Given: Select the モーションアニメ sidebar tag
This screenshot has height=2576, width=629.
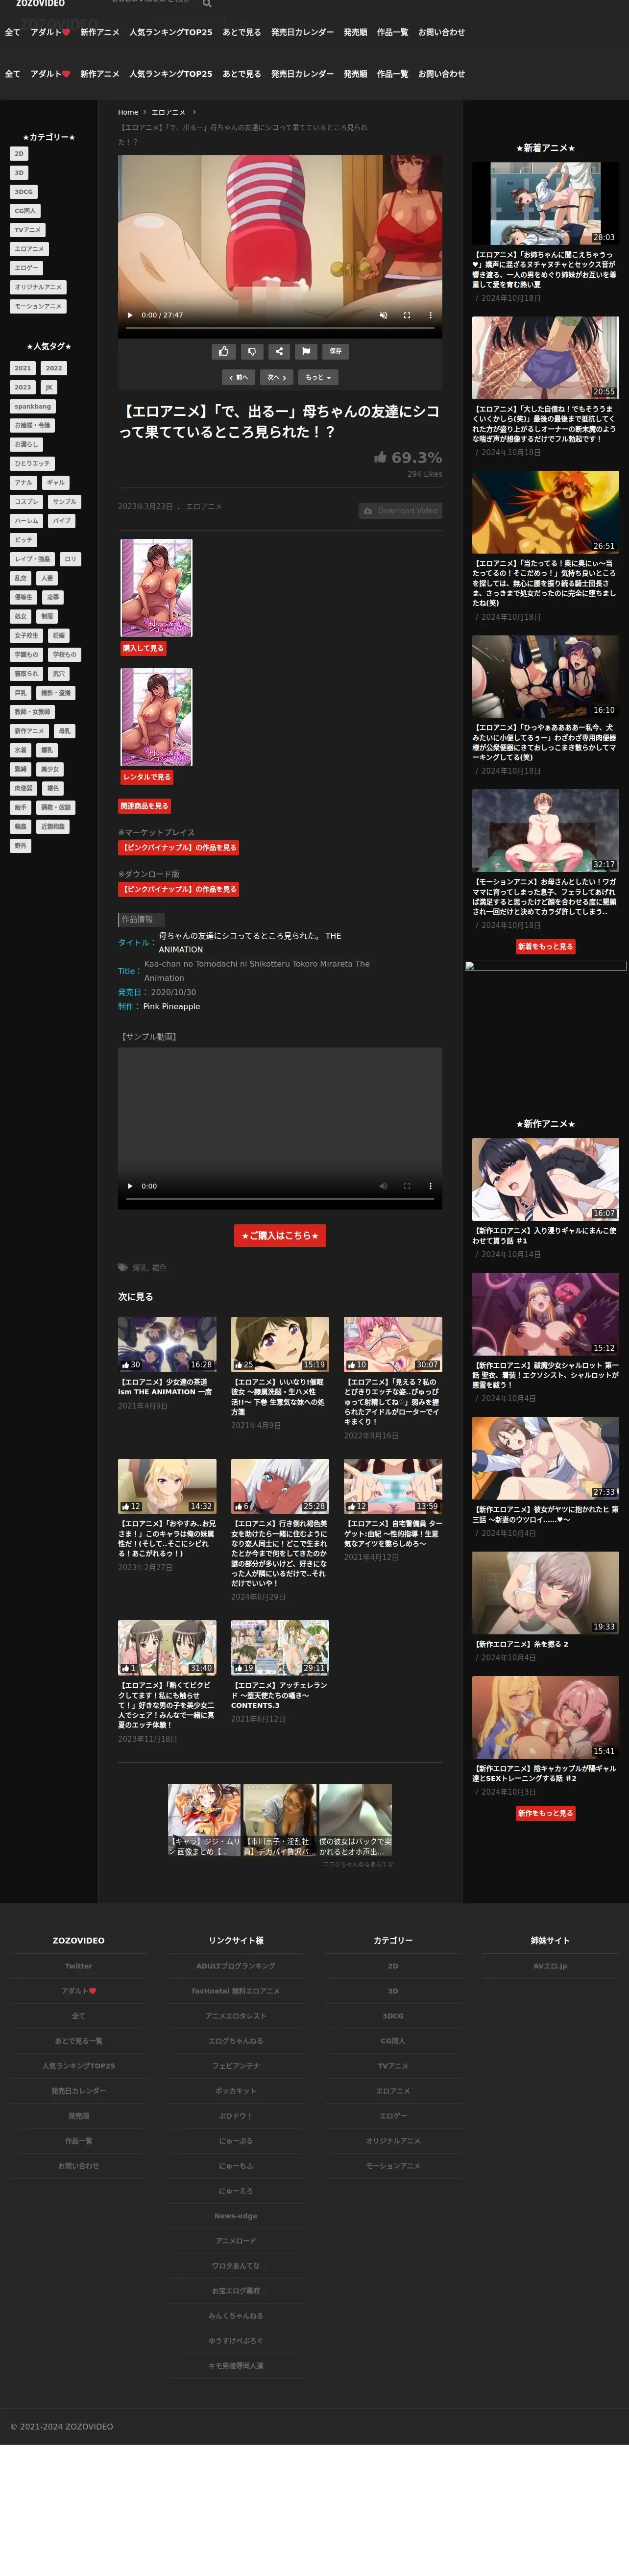Looking at the screenshot, I should point(38,306).
